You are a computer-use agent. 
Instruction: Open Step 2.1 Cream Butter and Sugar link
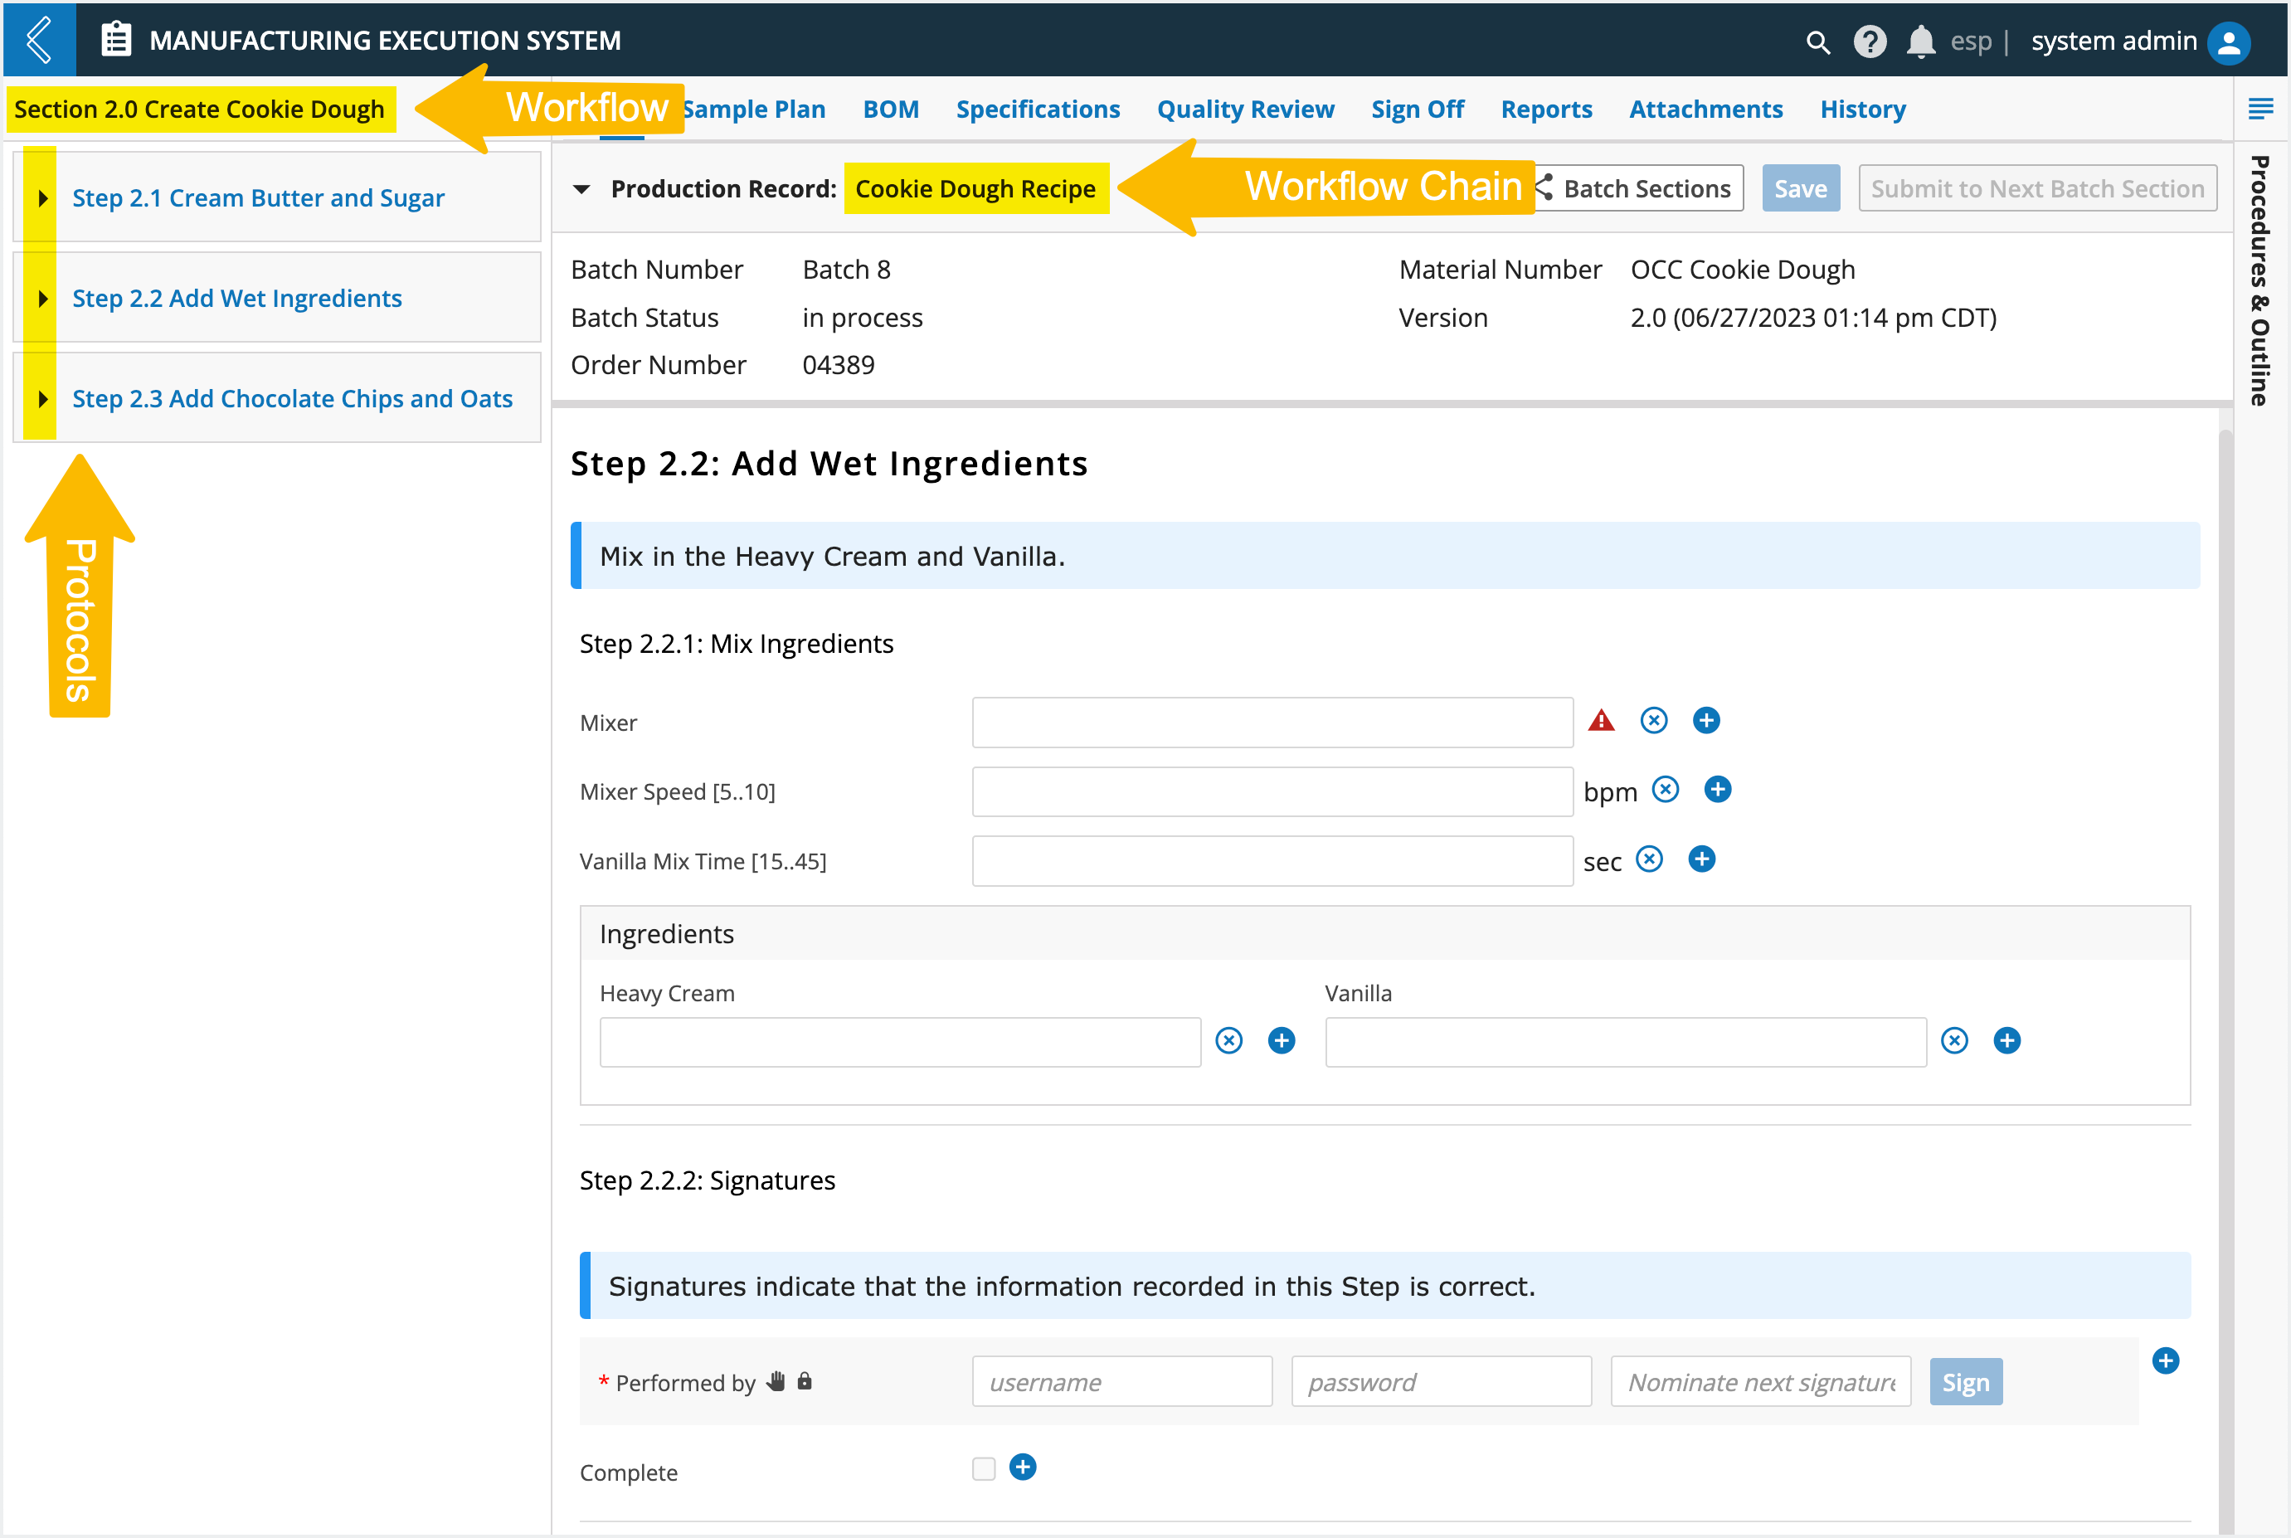click(258, 198)
